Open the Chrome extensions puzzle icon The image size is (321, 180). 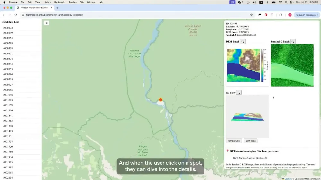(x=272, y=15)
